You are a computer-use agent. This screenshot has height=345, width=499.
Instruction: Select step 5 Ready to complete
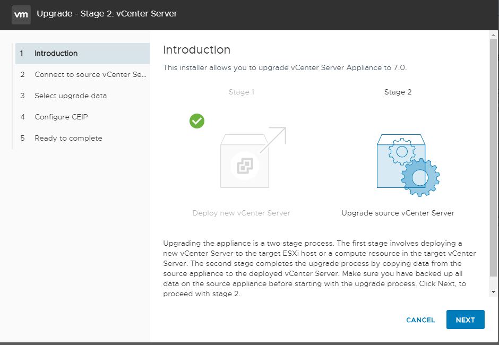[82, 138]
